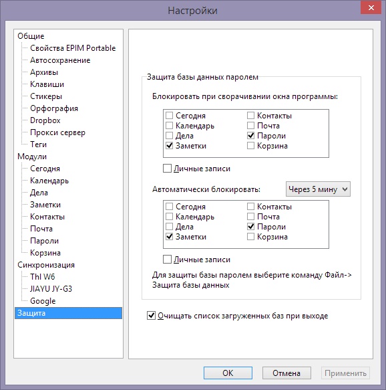Toggle Очищать список загруженных баз checkbox

coord(151,316)
